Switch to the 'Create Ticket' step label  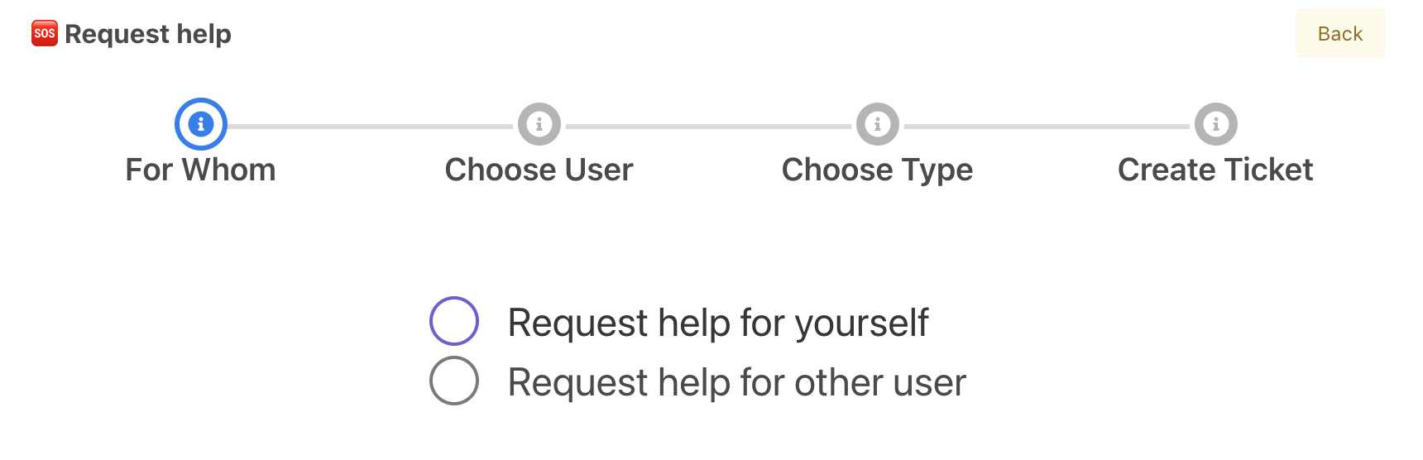1215,170
